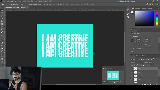Select the Move tool in toolbox
The image size is (160, 90).
click(2, 10)
